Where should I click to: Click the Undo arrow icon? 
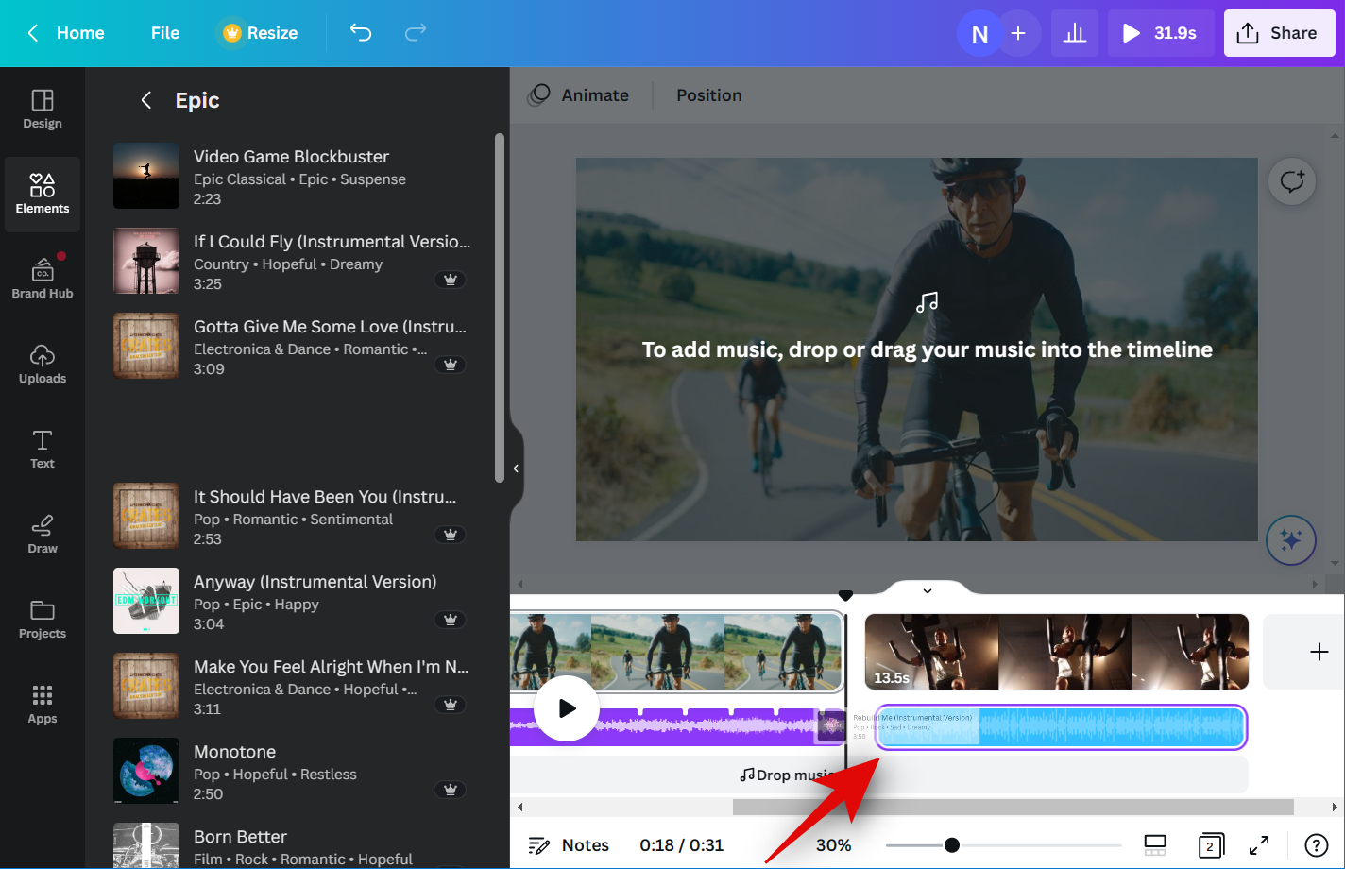(x=361, y=33)
